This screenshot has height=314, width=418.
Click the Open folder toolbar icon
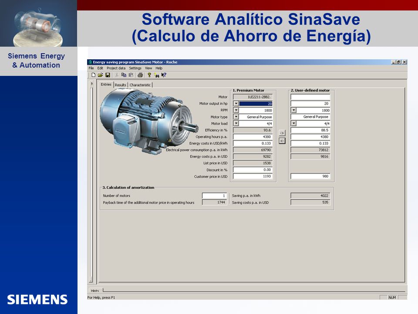click(100, 75)
